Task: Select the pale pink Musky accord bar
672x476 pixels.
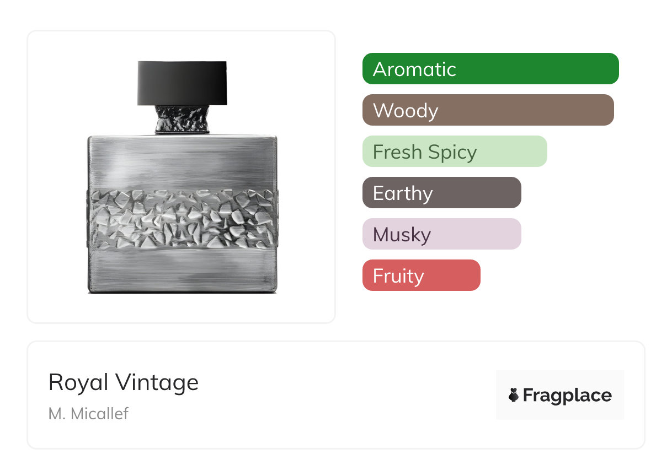Action: pos(441,234)
